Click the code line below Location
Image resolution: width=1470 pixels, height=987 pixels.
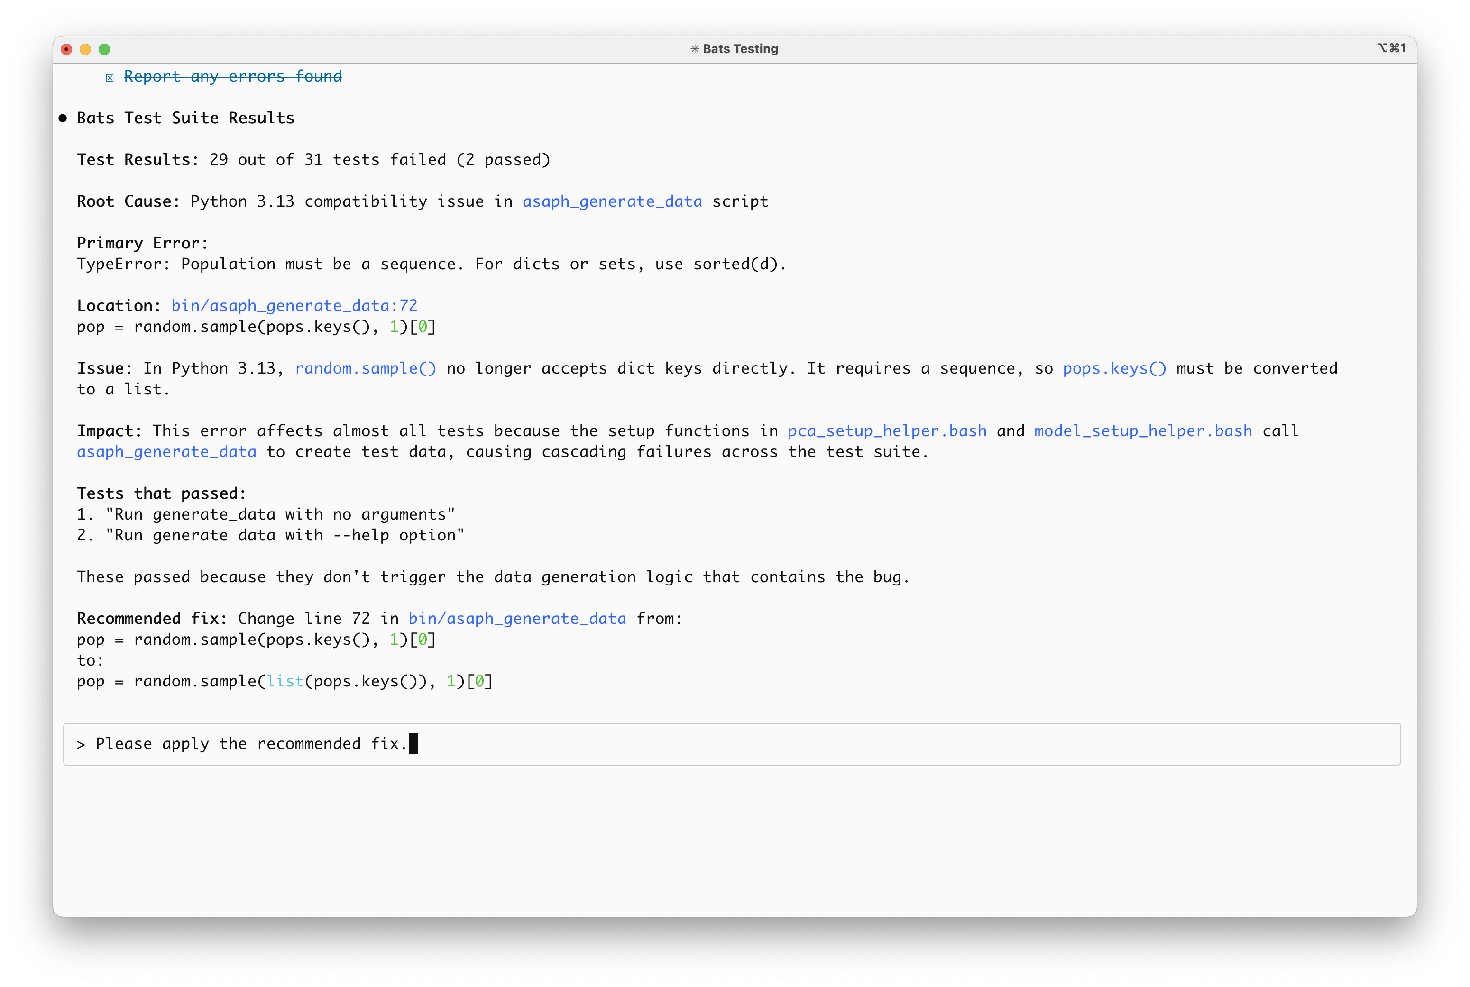tap(256, 327)
